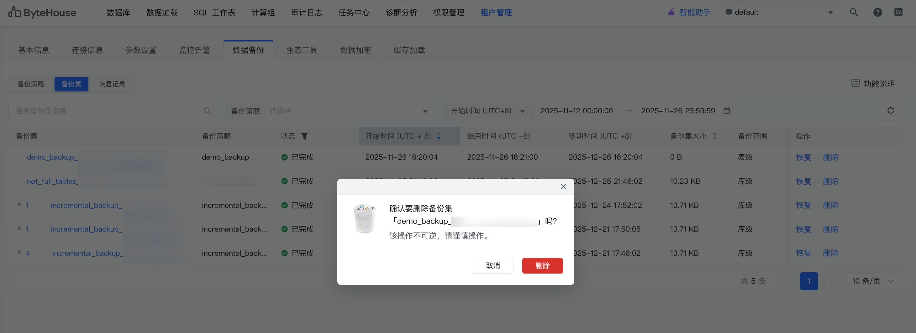Image resolution: width=916 pixels, height=333 pixels.
Task: Confirm deletion with red 删除 button
Action: coord(542,265)
